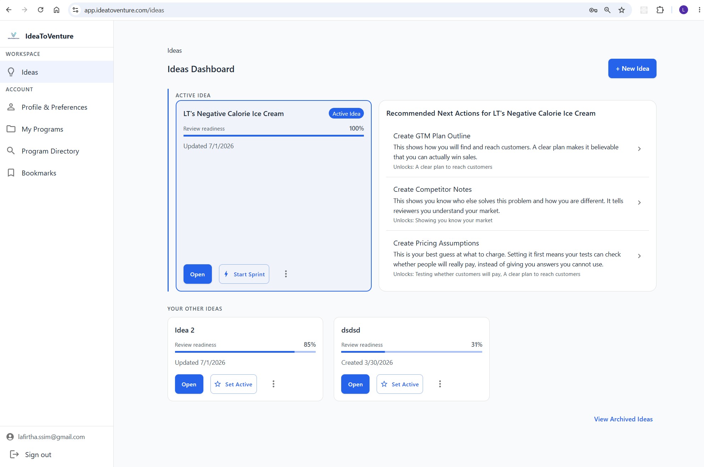Set dsdsd as active

click(400, 384)
